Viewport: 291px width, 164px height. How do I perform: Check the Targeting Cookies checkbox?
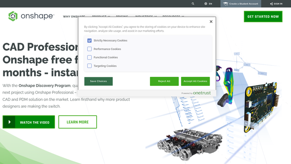(x=89, y=66)
